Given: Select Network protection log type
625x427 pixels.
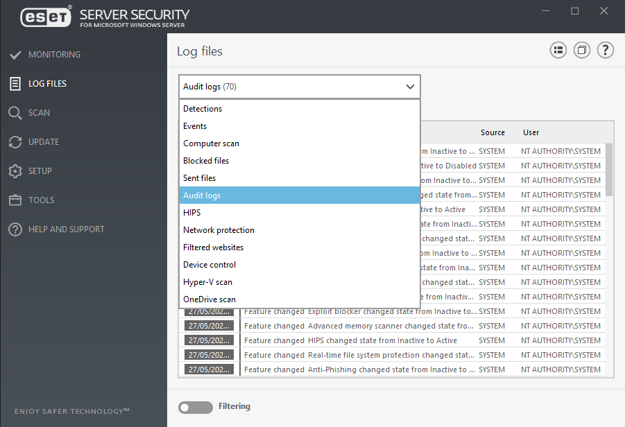Looking at the screenshot, I should pyautogui.click(x=300, y=230).
